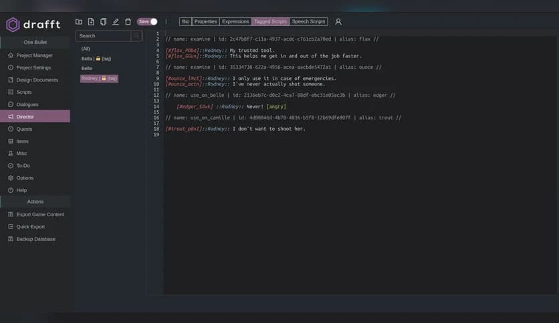The height and width of the screenshot is (323, 559).
Task: Open the Speech Scripts tab
Action: 308,22
